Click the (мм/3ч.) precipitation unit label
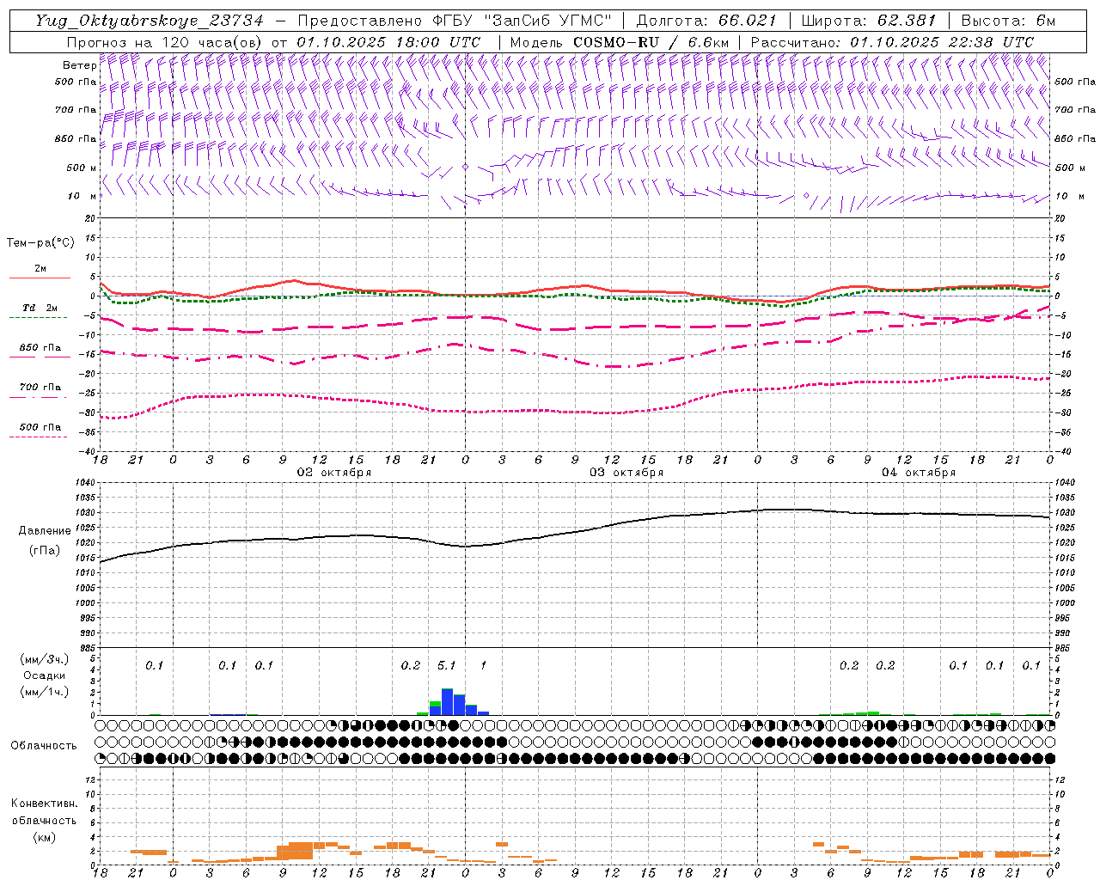The width and height of the screenshot is (1100, 880). click(x=45, y=659)
